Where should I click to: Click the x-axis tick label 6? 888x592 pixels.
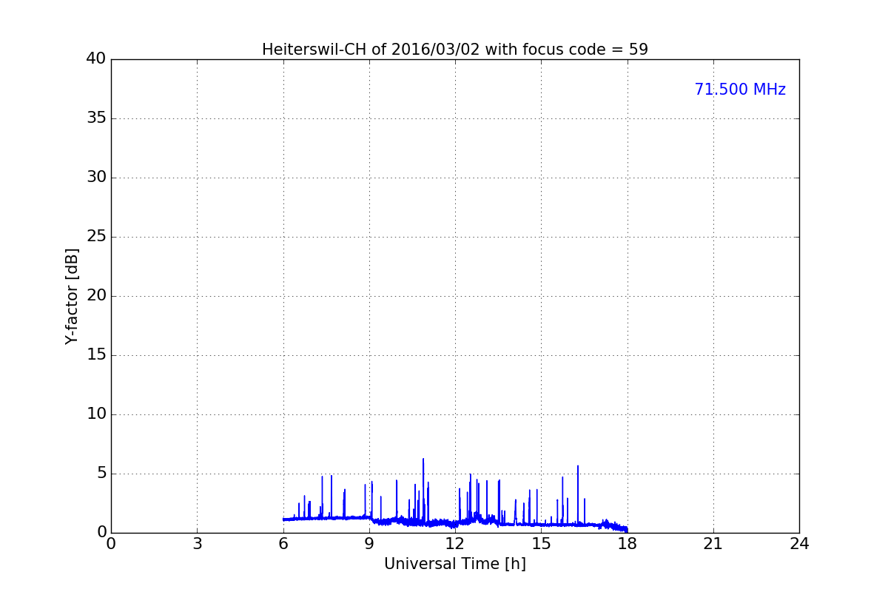pyautogui.click(x=283, y=544)
